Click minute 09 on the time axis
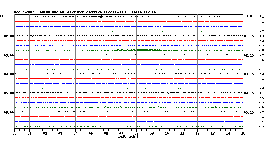This screenshot has height=141, width=266. point(152,134)
